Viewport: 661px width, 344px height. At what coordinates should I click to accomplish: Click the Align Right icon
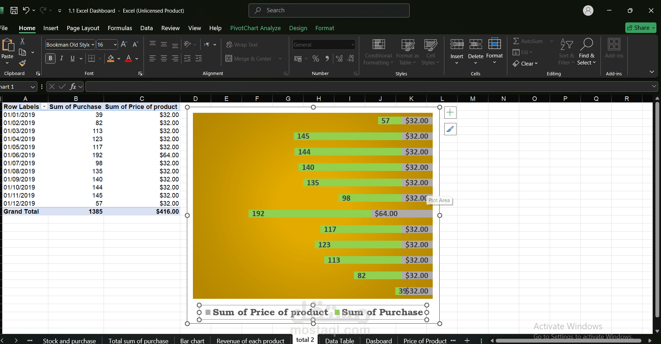175,59
